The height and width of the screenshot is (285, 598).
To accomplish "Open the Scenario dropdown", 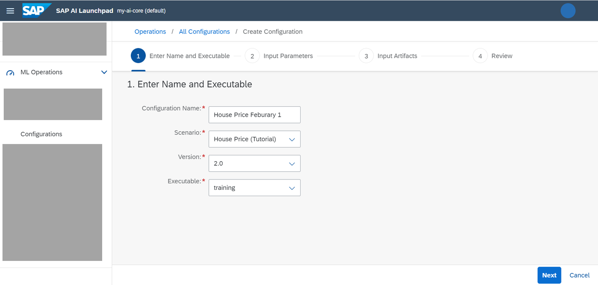I will (x=255, y=139).
